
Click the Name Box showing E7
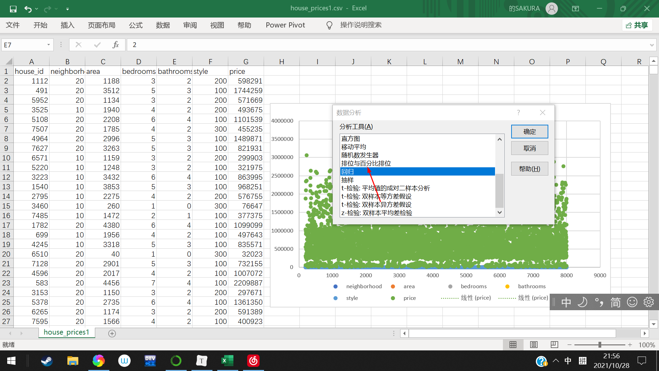pyautogui.click(x=23, y=45)
